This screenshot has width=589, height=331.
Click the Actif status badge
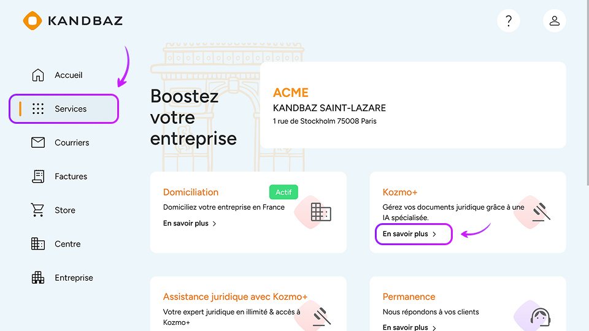coord(283,192)
